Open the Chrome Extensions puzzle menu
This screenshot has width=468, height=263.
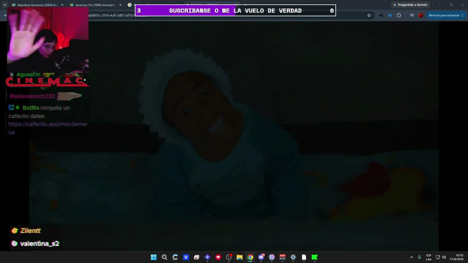click(x=399, y=15)
